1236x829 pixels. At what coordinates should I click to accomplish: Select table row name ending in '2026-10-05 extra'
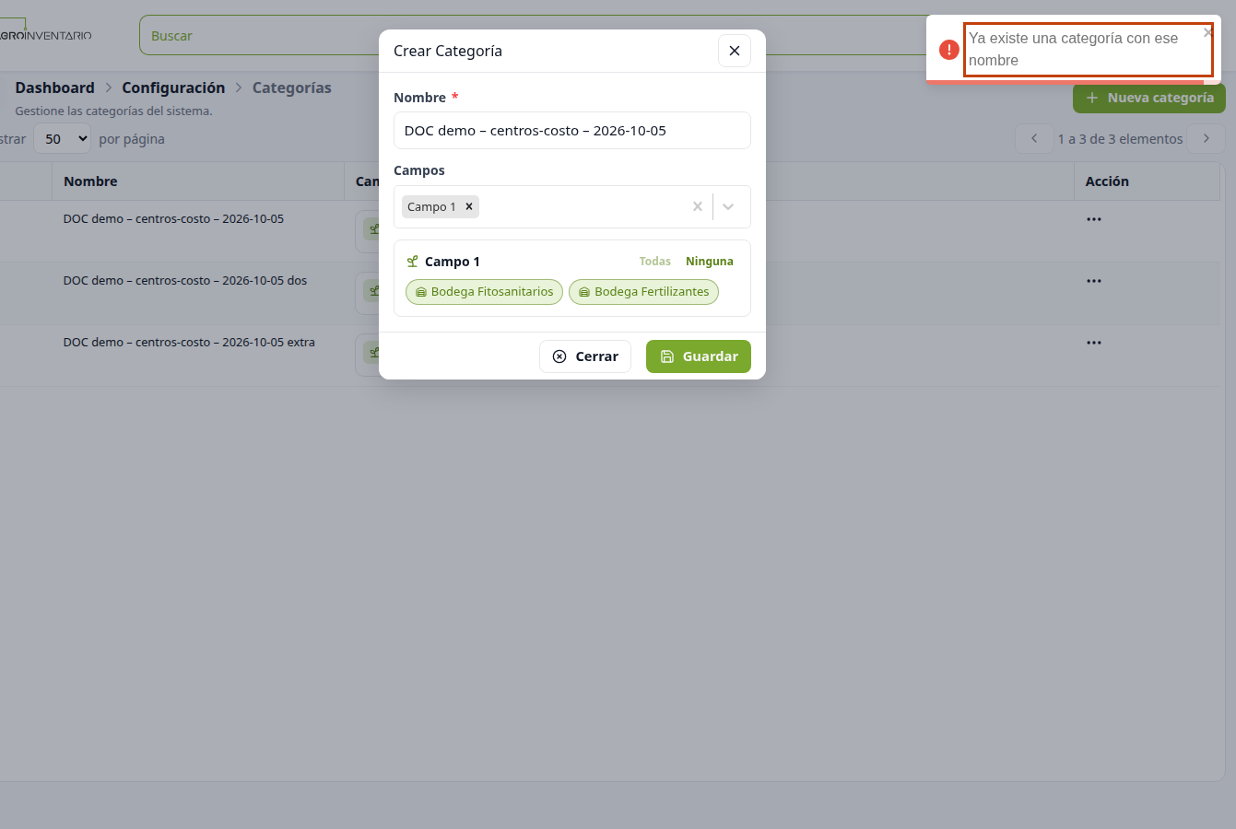pyautogui.click(x=189, y=343)
